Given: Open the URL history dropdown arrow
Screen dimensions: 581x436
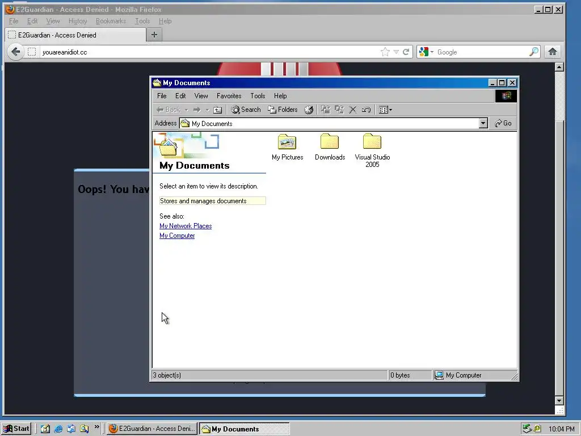Looking at the screenshot, I should (396, 52).
